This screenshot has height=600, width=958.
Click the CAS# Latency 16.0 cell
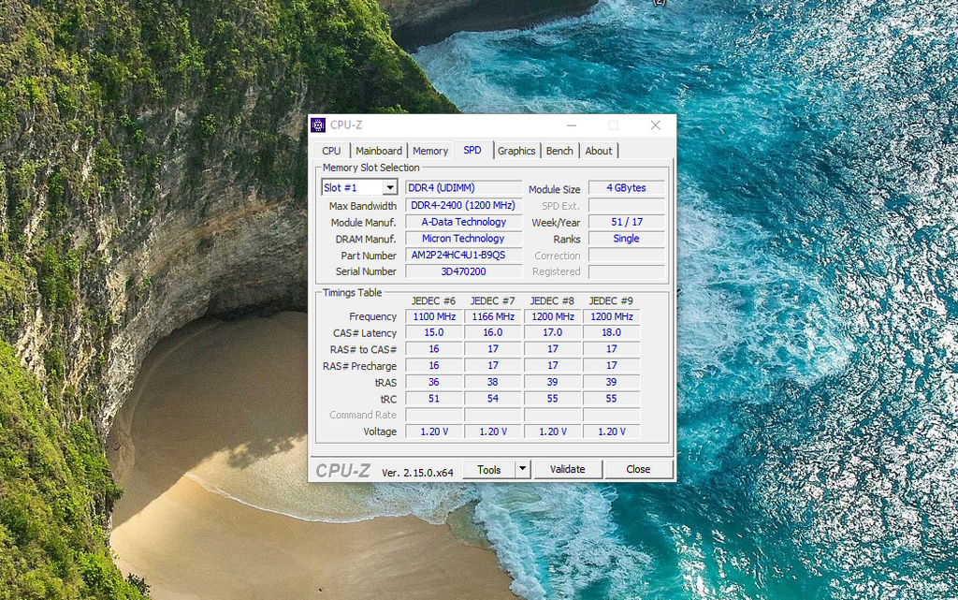pos(493,332)
